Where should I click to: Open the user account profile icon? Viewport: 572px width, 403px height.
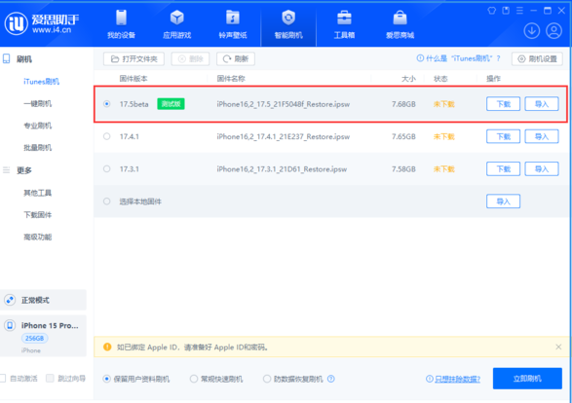(x=553, y=31)
